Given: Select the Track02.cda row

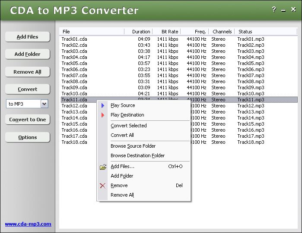Looking at the screenshot, I should pyautogui.click(x=179, y=45).
